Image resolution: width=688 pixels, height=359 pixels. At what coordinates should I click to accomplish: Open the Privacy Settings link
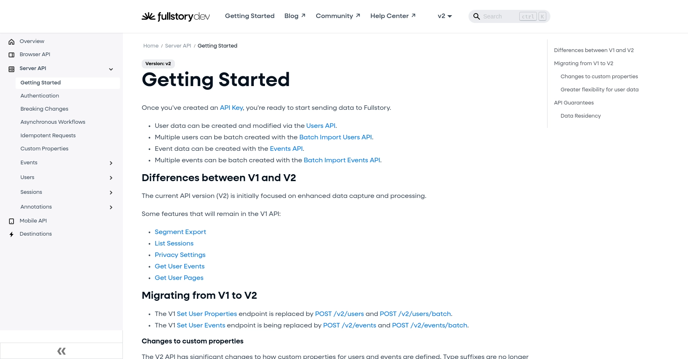180,255
